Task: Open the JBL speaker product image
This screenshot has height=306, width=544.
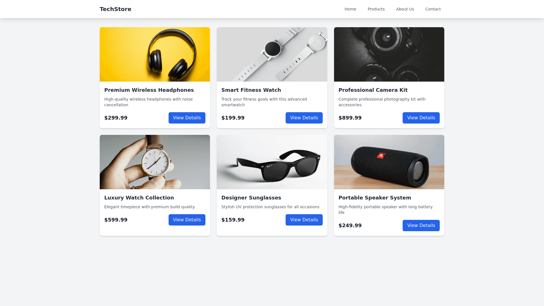Action: pyautogui.click(x=389, y=162)
